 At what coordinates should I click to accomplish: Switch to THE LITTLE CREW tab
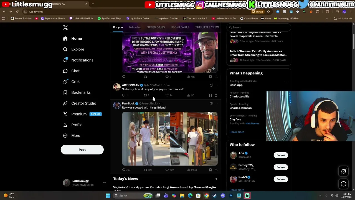207,27
